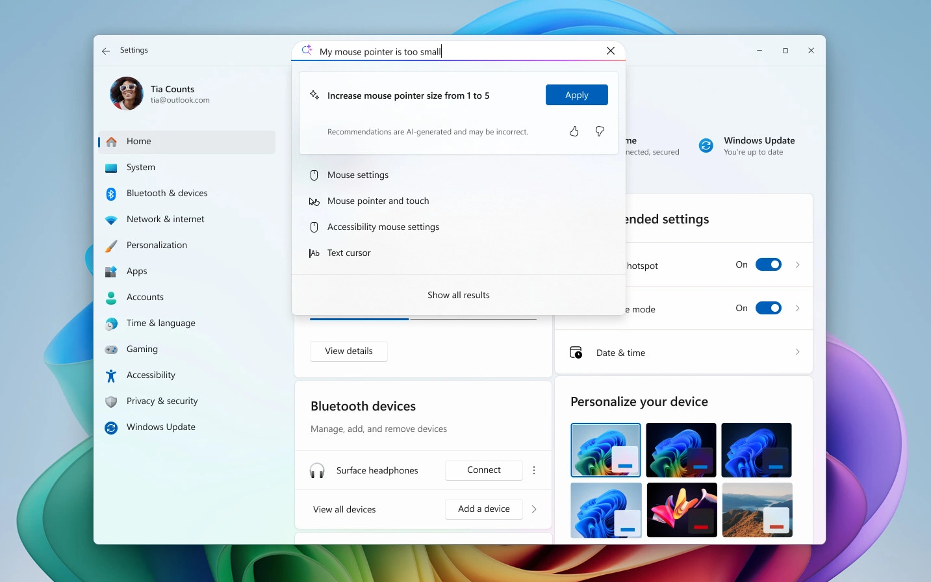This screenshot has height=582, width=931.
Task: Click the Network & internet wifi icon
Action: point(111,220)
